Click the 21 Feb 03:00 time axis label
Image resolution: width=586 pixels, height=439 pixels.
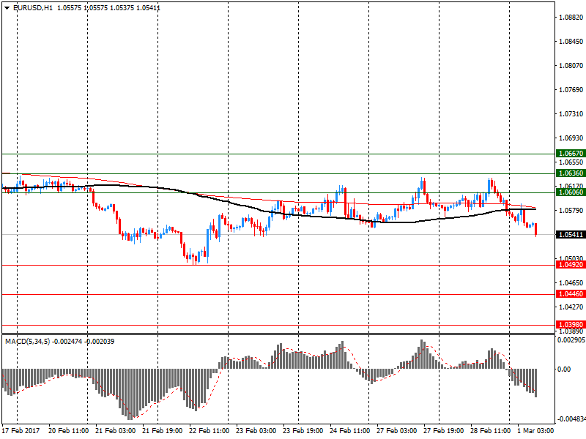click(116, 430)
